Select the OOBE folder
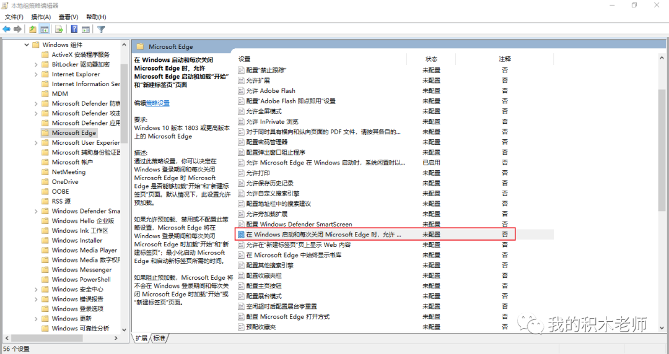 click(x=60, y=191)
